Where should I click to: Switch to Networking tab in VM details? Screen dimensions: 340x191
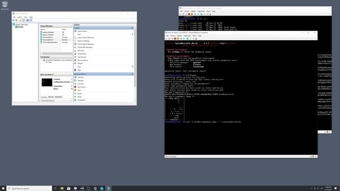[x=58, y=97]
